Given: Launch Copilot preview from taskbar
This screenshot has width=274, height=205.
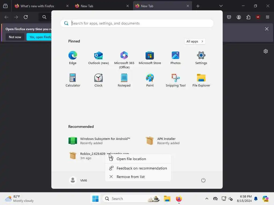Looking at the screenshot, I should (265, 199).
